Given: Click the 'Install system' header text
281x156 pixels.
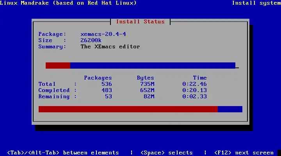Looking at the screenshot, I should click(256, 3).
